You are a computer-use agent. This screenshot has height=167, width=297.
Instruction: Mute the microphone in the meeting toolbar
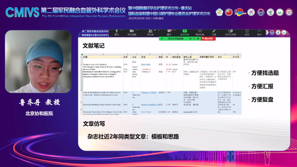click(117, 32)
